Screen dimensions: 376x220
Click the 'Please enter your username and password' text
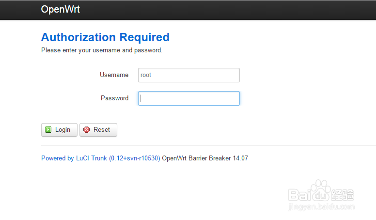tap(102, 50)
